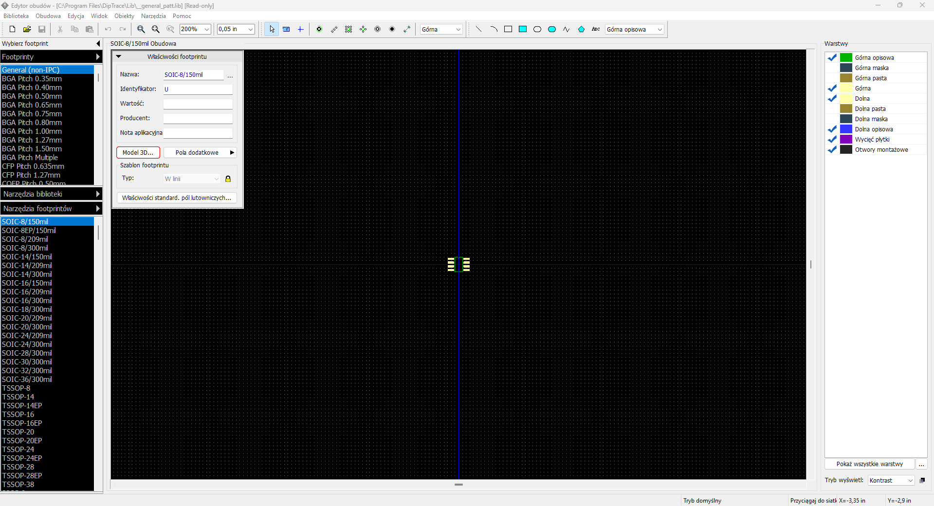Open the Kontrast display mode dropdown
The height and width of the screenshot is (506, 934).
click(x=910, y=480)
